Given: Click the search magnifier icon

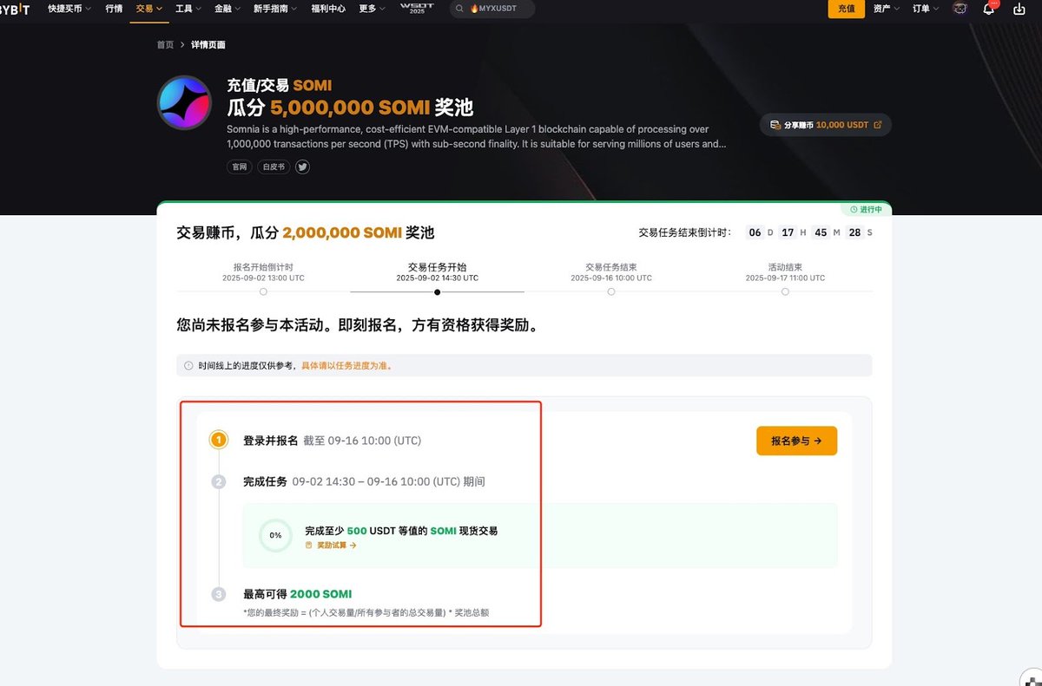Looking at the screenshot, I should [458, 9].
